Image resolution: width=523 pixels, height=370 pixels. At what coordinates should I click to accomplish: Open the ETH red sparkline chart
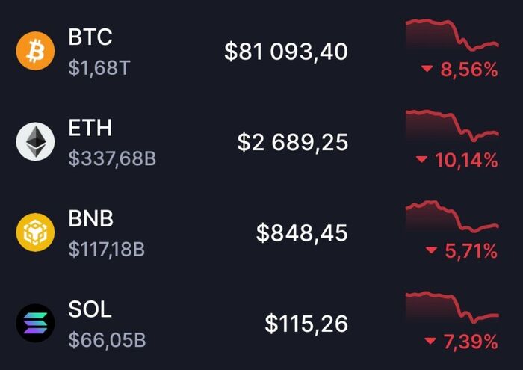pyautogui.click(x=451, y=126)
